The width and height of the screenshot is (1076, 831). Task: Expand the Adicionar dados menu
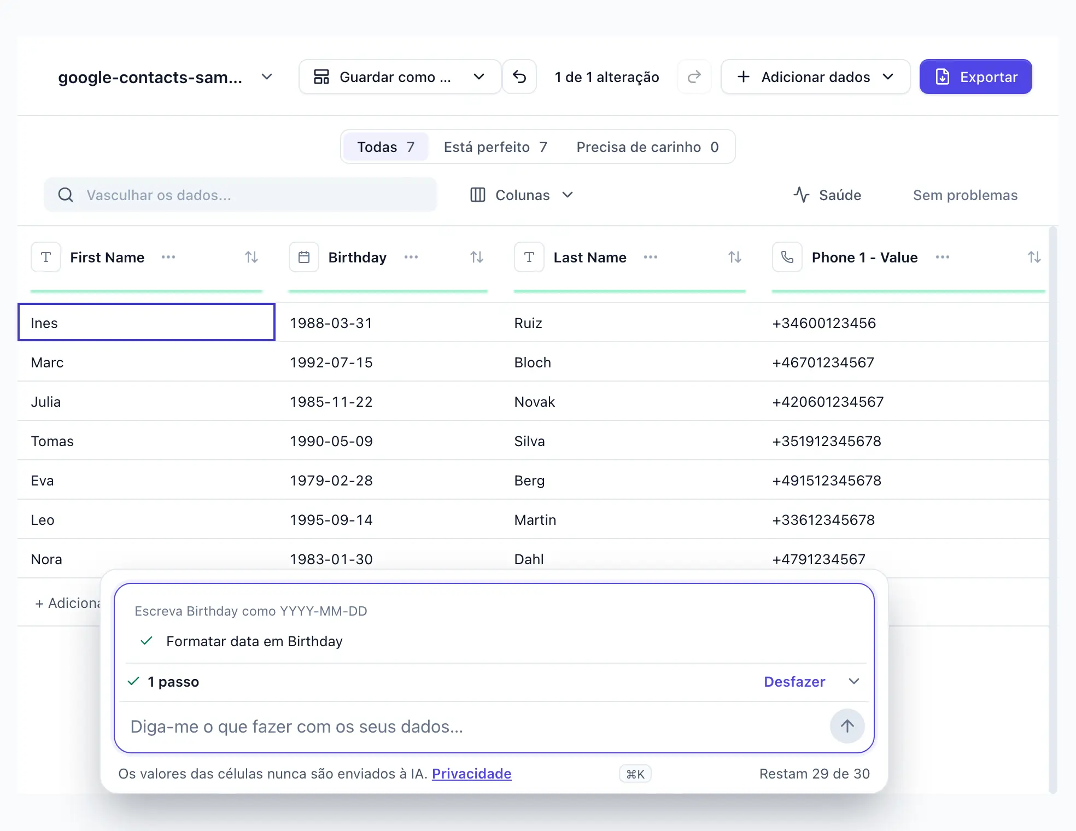click(815, 77)
